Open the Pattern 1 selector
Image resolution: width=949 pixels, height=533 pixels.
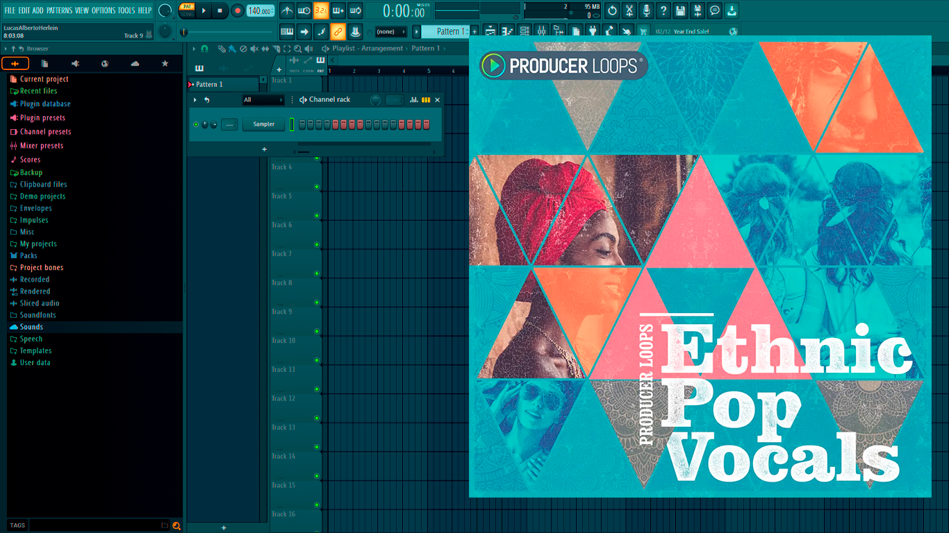click(x=445, y=31)
